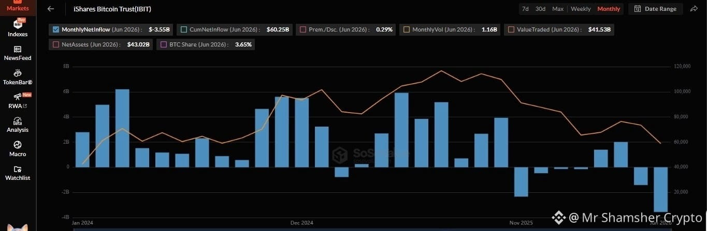Click the 120,000 right axis label
This screenshot has width=707, height=231.
682,66
